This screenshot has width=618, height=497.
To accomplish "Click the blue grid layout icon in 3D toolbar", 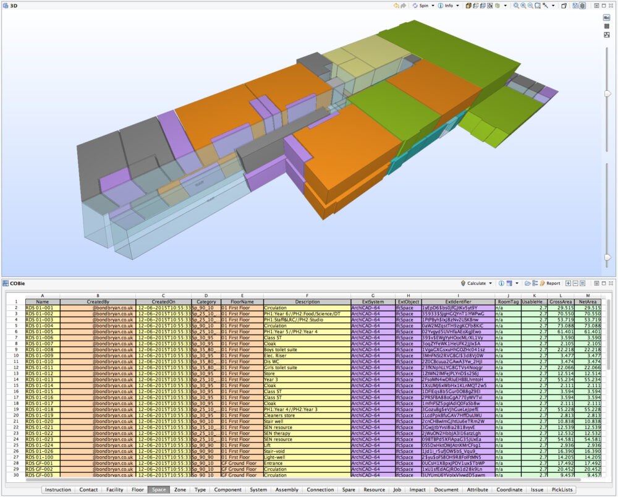I will (575, 6).
